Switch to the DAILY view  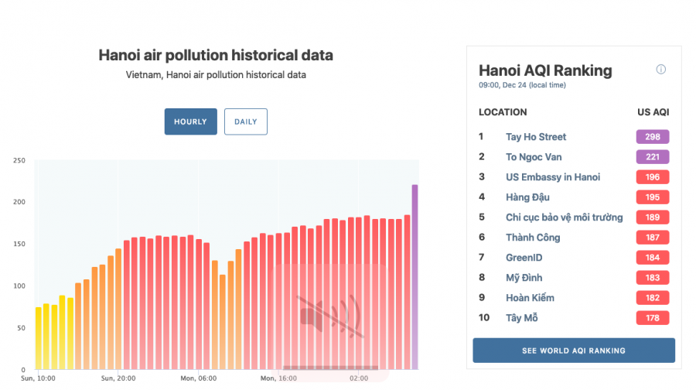pyautogui.click(x=245, y=121)
